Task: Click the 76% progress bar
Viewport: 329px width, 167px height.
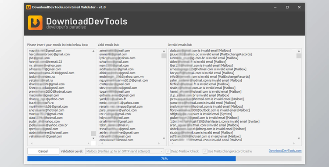Action: pyautogui.click(x=164, y=159)
